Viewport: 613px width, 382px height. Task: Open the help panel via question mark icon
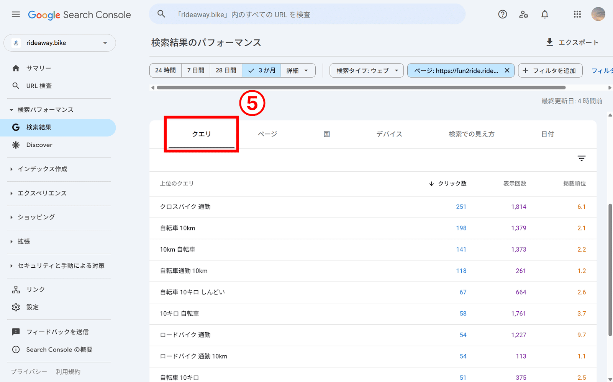point(502,14)
